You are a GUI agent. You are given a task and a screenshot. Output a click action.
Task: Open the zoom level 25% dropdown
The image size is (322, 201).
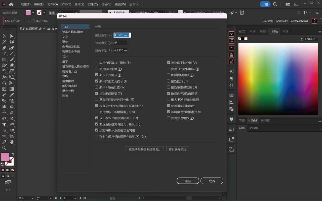[x=32, y=198]
